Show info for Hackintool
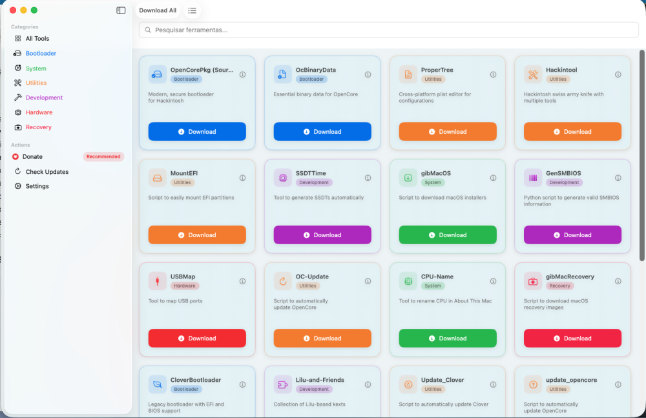The image size is (646, 418). tap(618, 74)
